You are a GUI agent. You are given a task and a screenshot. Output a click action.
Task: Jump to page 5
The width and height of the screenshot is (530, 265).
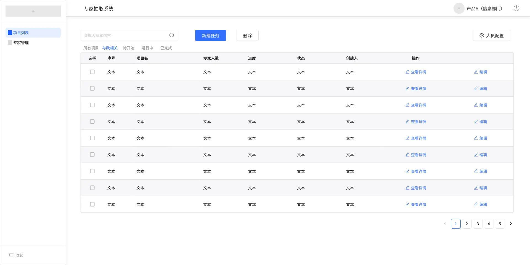[500, 224]
